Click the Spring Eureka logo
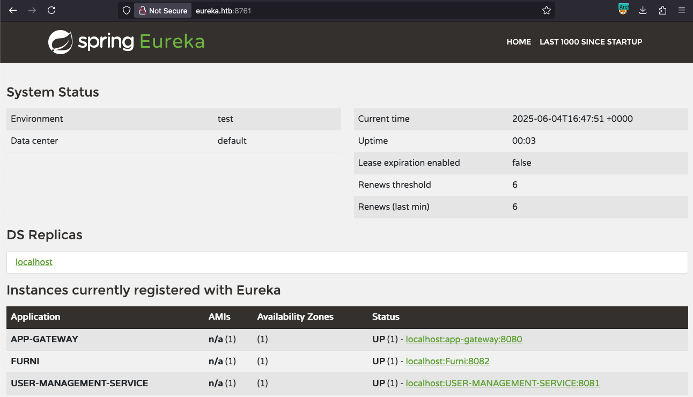693x397 pixels. [x=126, y=42]
